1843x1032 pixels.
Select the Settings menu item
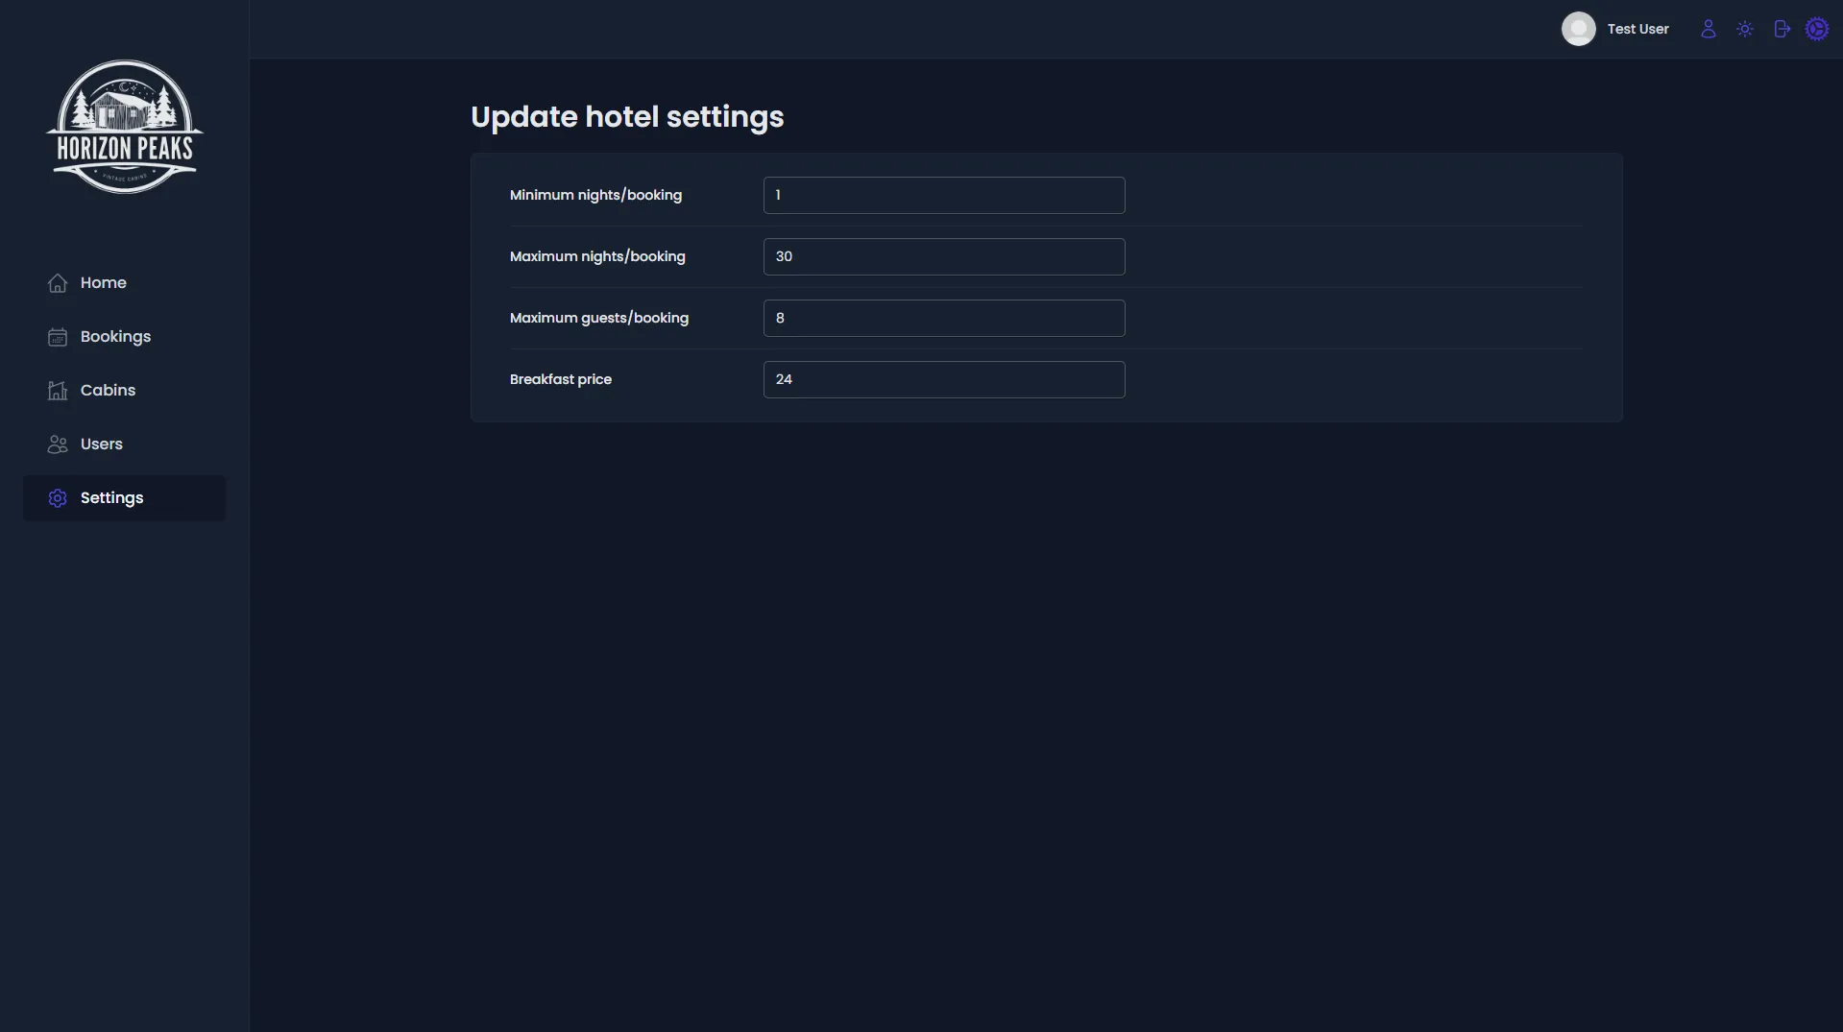point(125,498)
